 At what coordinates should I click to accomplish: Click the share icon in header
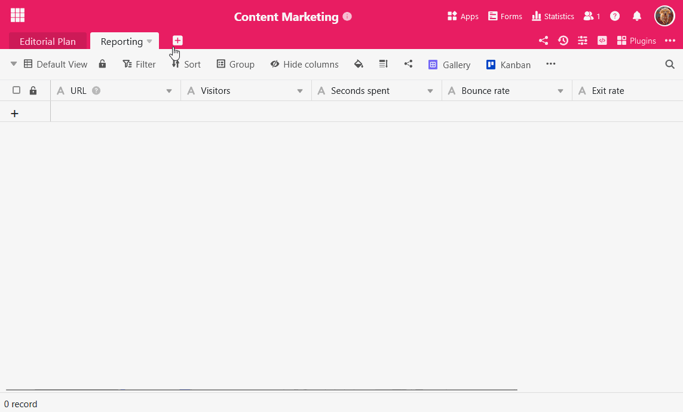point(543,41)
